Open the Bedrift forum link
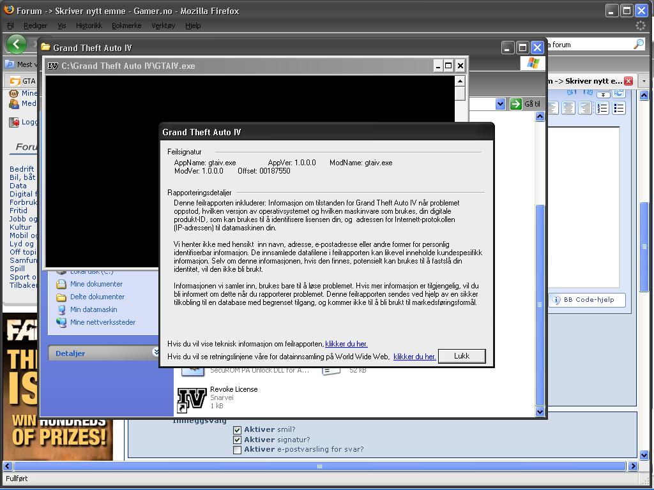 (22, 168)
